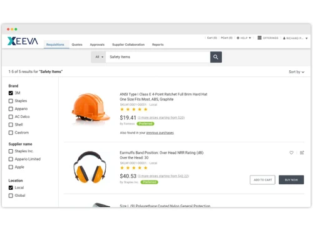Expand the Help dropdown menu
The width and height of the screenshot is (313, 235).
pos(250,38)
